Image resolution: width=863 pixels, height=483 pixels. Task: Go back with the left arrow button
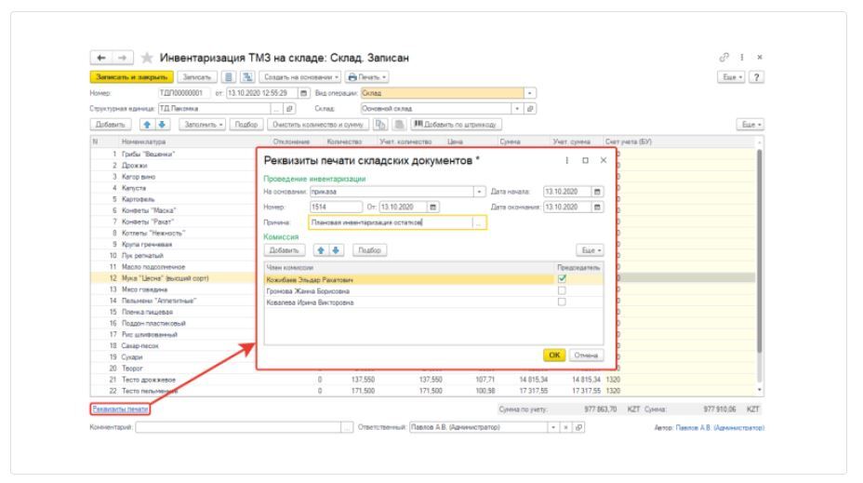click(x=101, y=58)
